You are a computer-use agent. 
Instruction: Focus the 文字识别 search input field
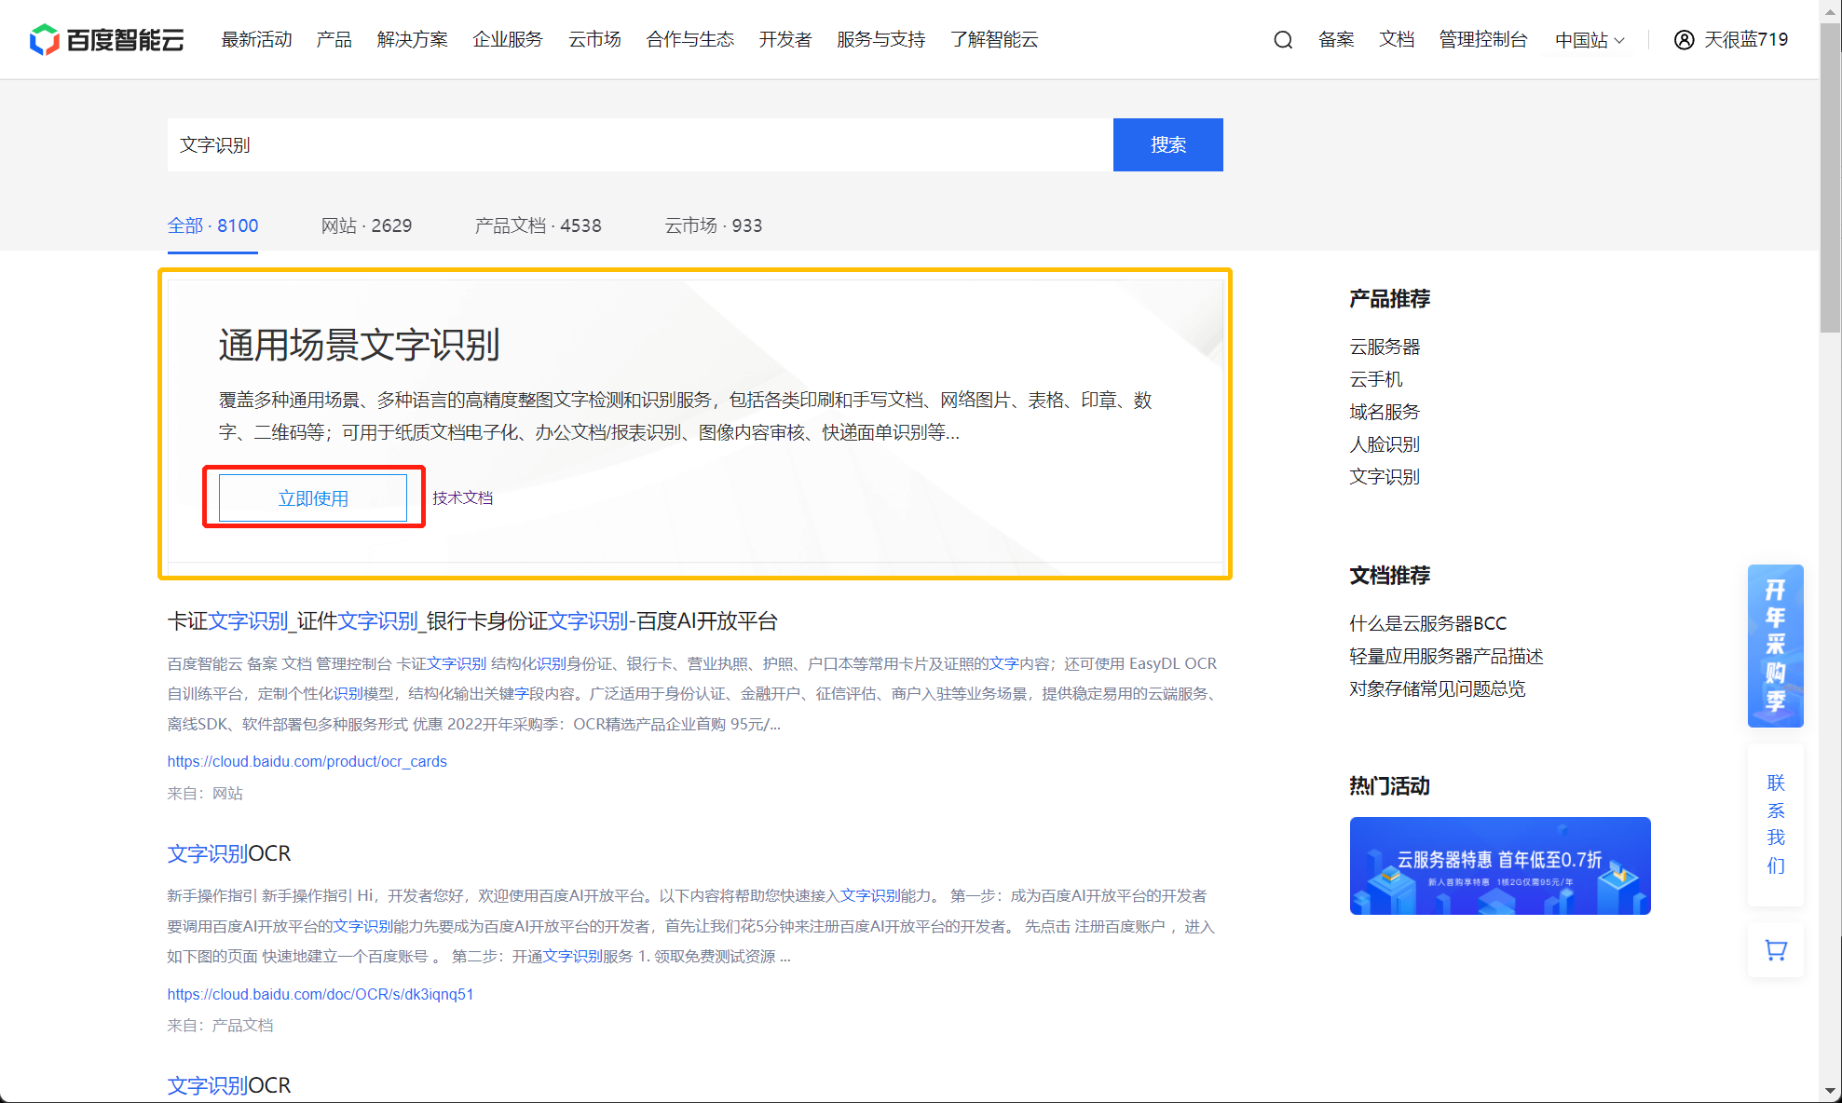640,144
